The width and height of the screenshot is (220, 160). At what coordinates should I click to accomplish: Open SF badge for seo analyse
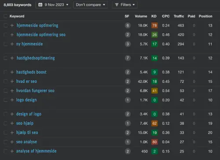pyautogui.click(x=128, y=142)
